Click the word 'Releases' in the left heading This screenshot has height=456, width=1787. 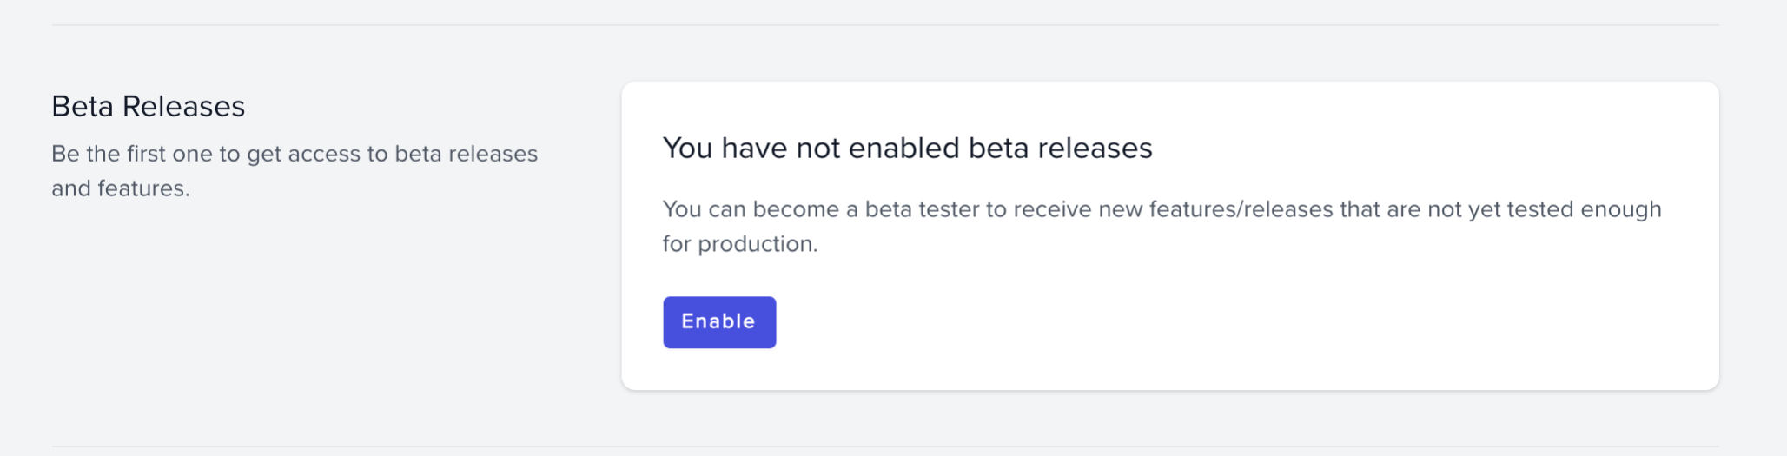point(184,106)
